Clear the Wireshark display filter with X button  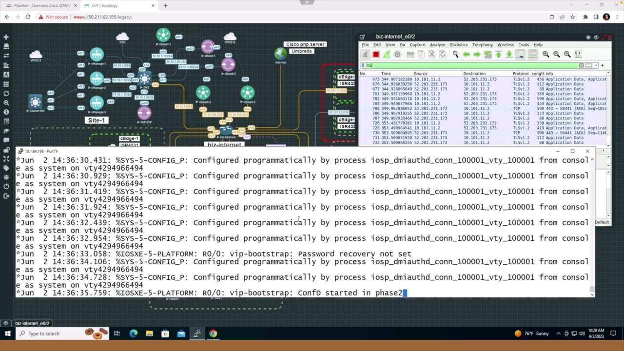581,65
